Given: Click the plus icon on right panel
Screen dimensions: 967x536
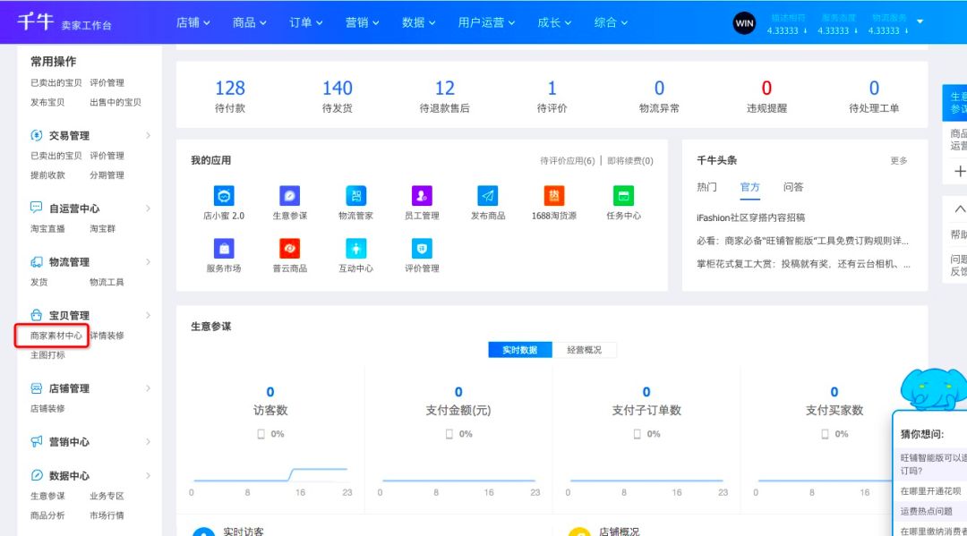Looking at the screenshot, I should tap(960, 171).
